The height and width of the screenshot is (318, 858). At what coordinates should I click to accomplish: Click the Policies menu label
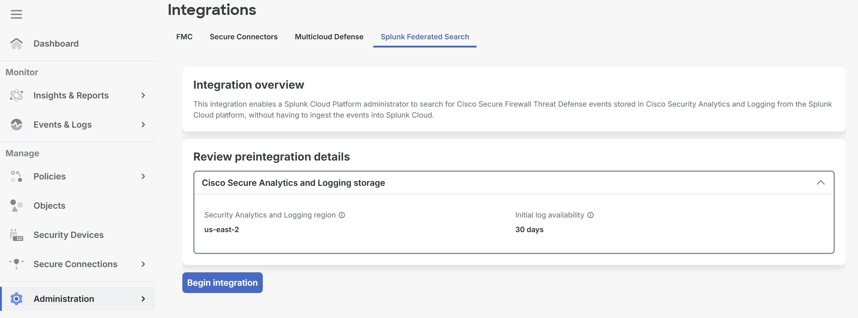click(50, 176)
